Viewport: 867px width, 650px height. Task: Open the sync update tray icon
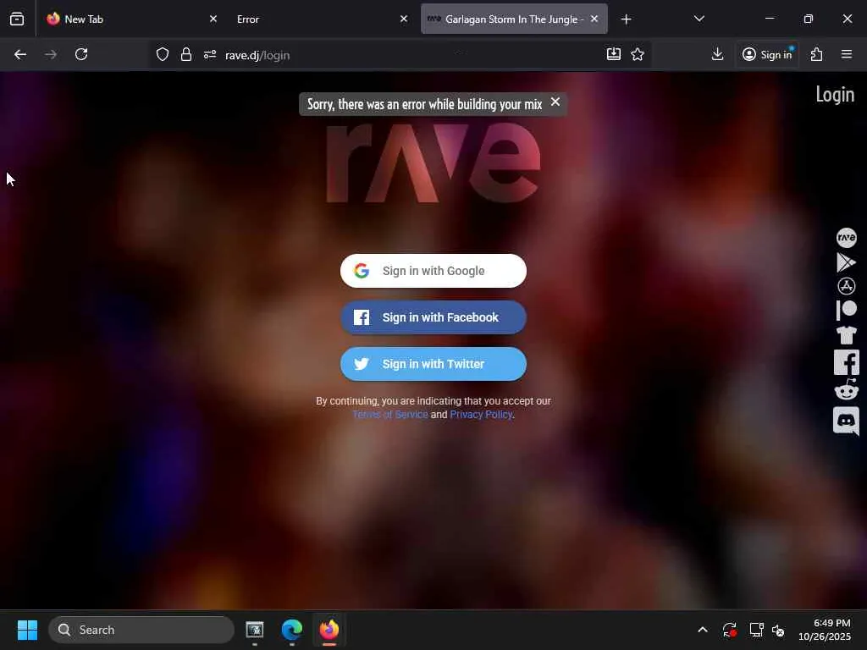(x=729, y=630)
